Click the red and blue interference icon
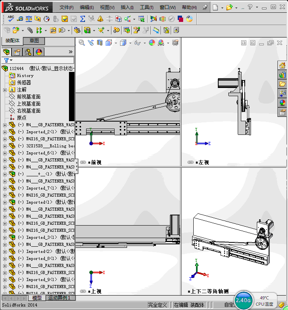The width and height of the screenshot is (288, 310). pos(180,19)
